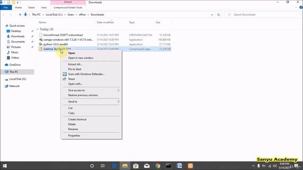
Task: Click Scan with Windows Defender
Action: pyautogui.click(x=86, y=74)
